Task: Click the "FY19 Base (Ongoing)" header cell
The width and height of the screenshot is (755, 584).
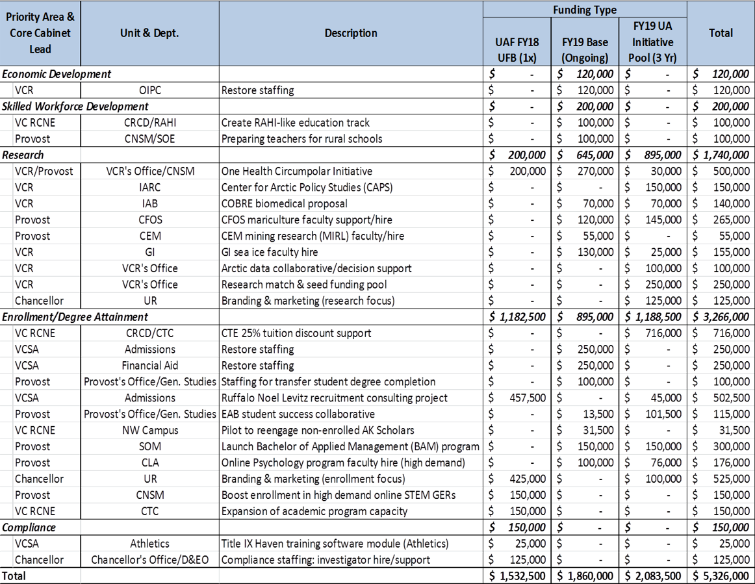Action: (x=585, y=49)
